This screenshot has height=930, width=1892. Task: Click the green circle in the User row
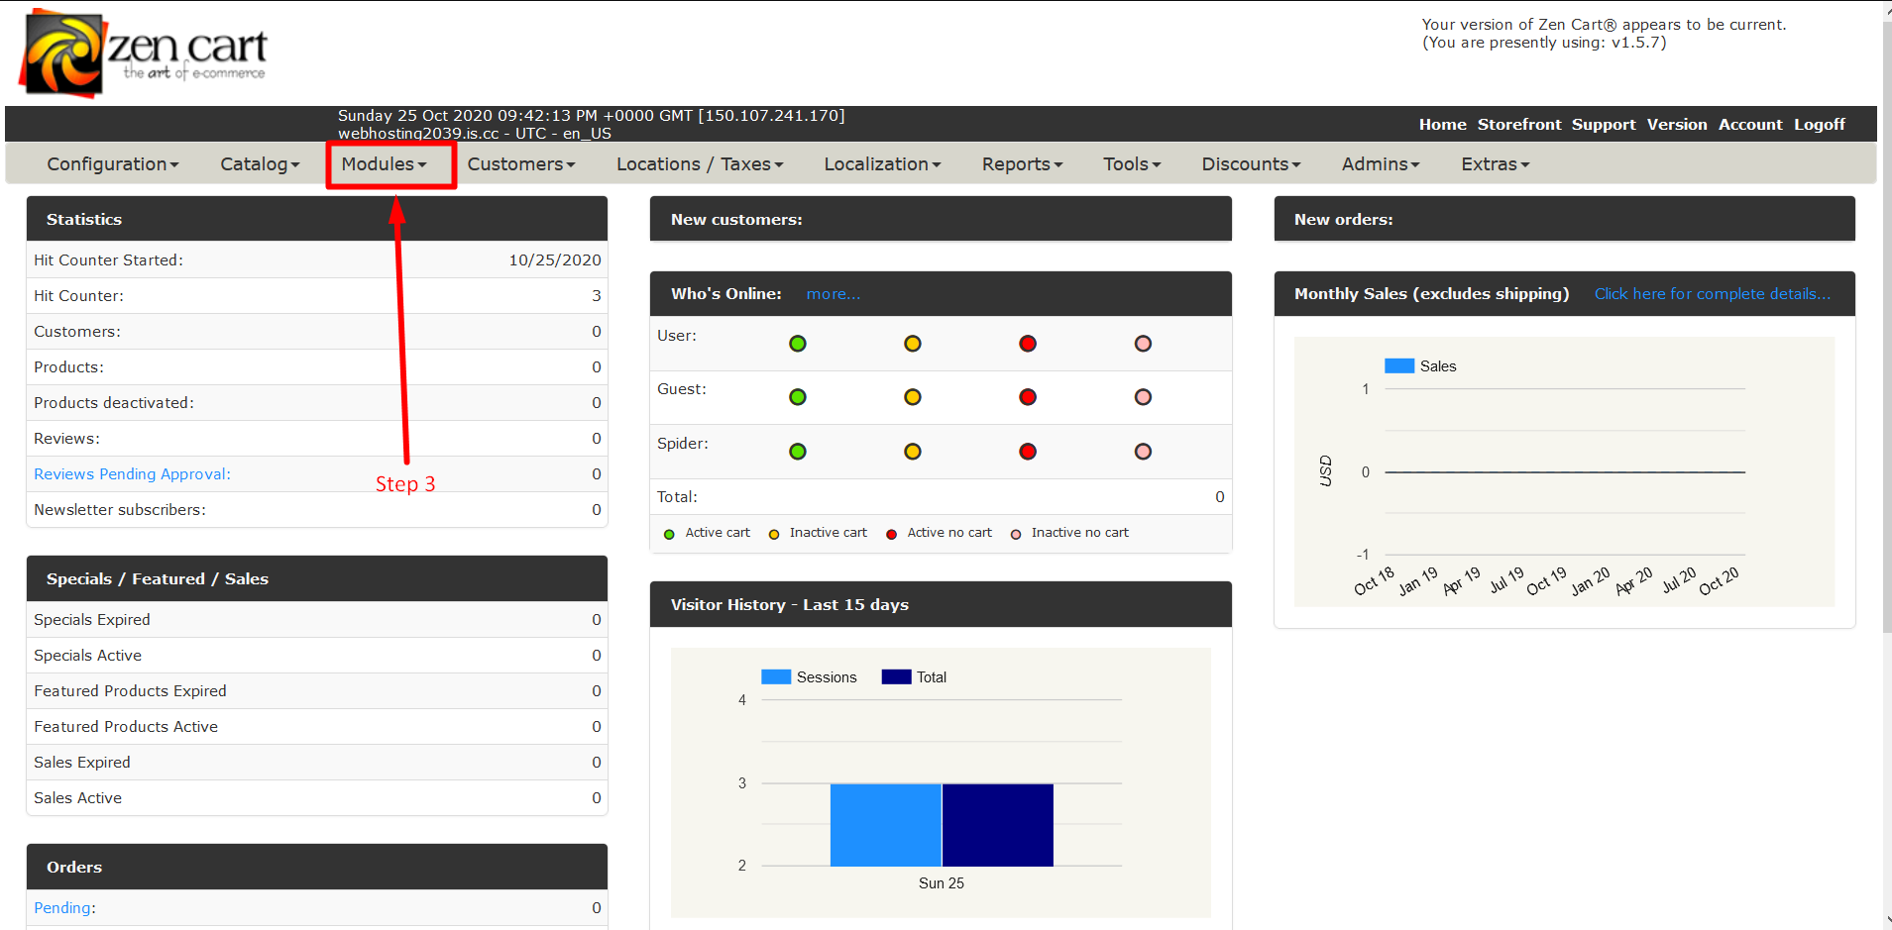pyautogui.click(x=798, y=344)
